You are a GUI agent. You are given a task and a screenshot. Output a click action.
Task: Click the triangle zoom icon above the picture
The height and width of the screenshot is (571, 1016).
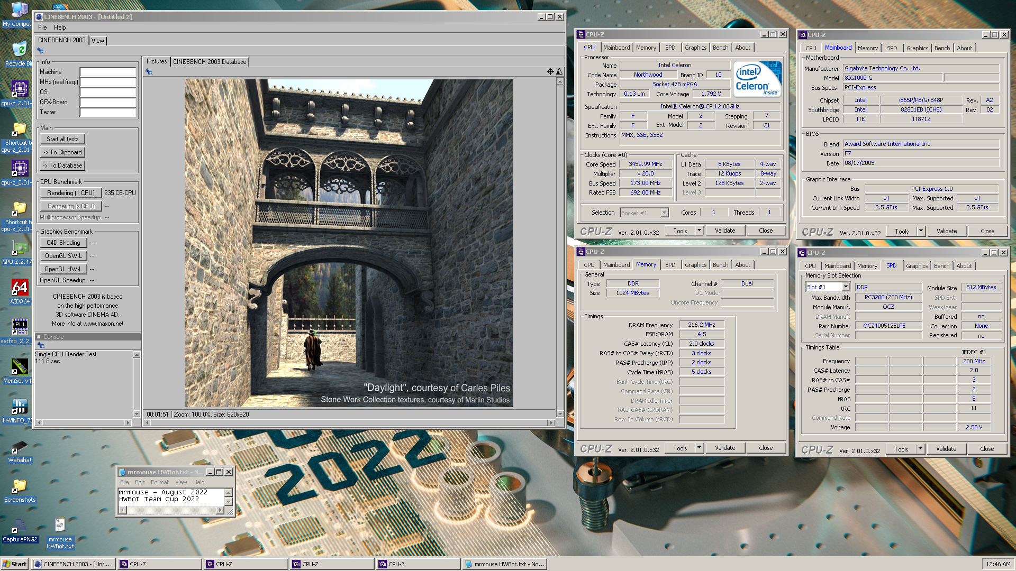click(x=559, y=71)
